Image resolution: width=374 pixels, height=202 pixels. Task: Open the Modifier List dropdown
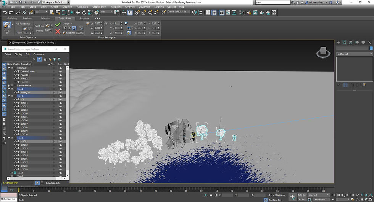pos(354,54)
